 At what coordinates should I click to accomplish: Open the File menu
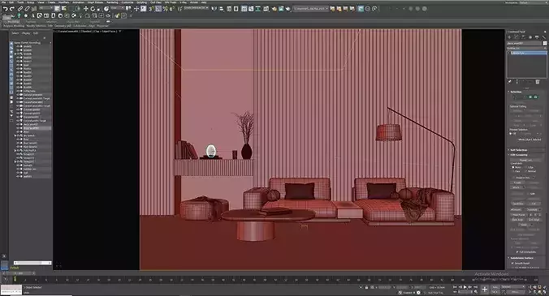pos(3,2)
